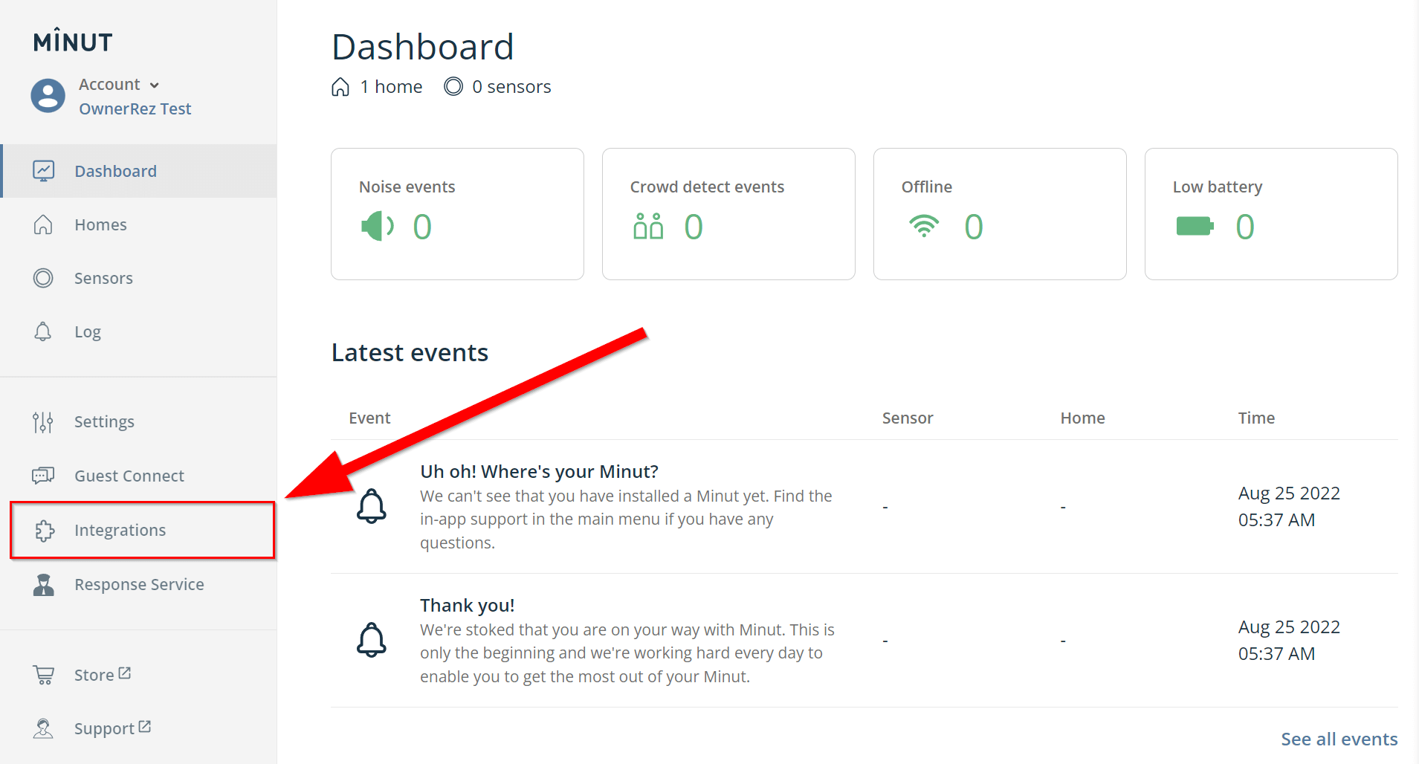Click the home icon beside 1 home

coord(340,87)
